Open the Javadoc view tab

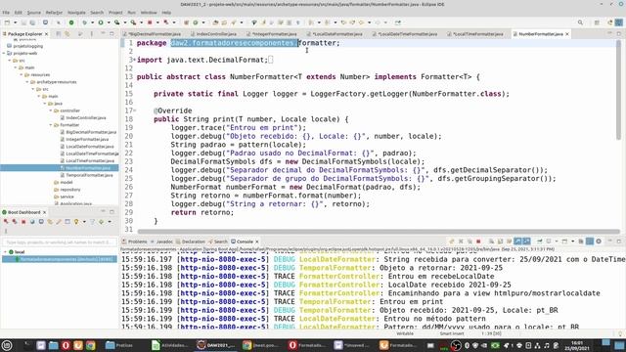click(161, 242)
